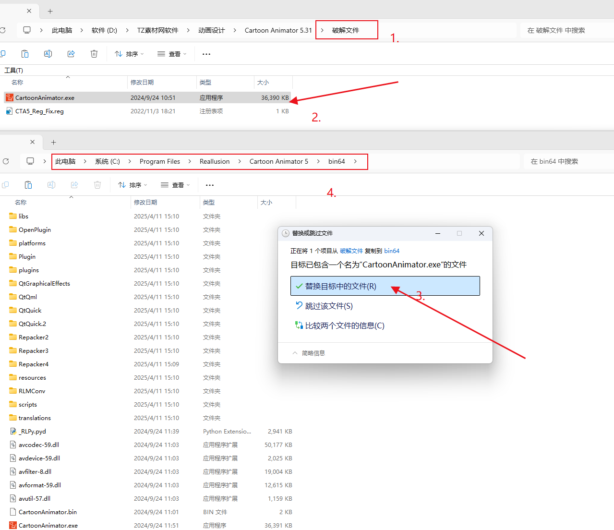Click the 破解文件 source link in the dialog
Screen dimensions: 614x530
tap(351, 251)
